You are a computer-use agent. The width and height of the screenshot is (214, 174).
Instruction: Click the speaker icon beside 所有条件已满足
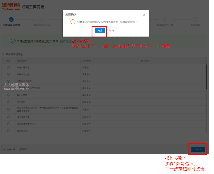pos(3,54)
